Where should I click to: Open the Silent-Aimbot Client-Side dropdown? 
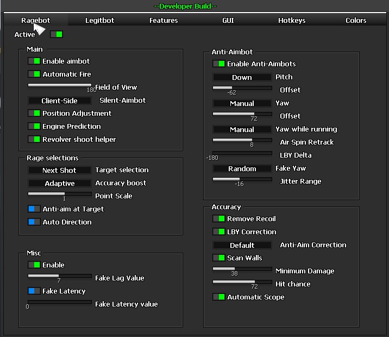(x=59, y=101)
